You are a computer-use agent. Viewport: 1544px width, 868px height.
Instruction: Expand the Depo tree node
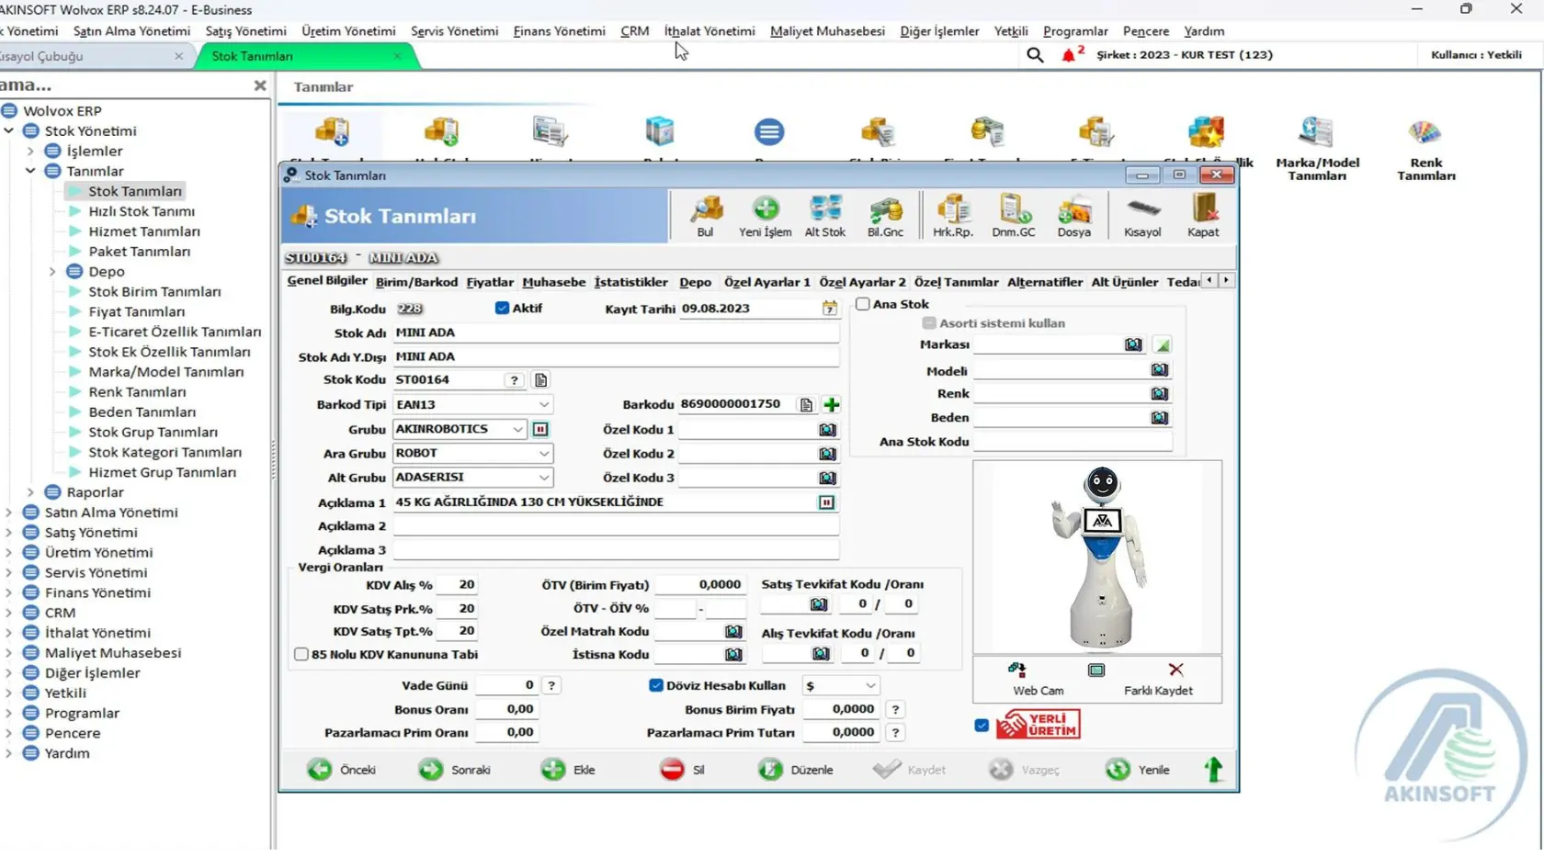[52, 272]
